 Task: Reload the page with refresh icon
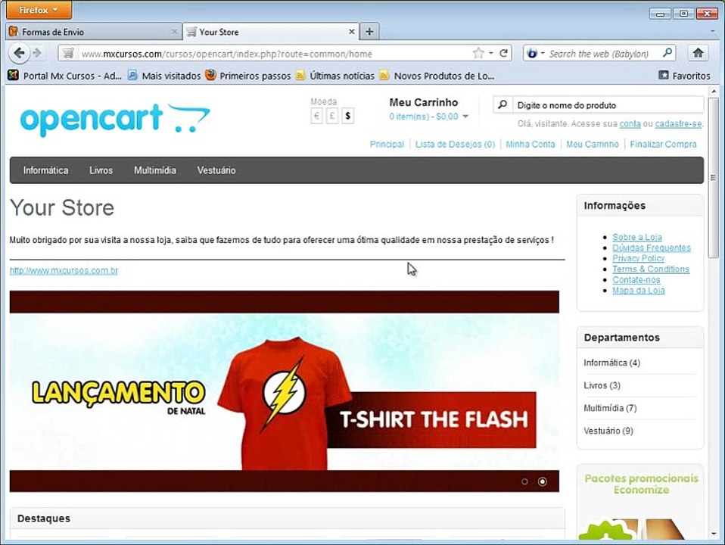(x=504, y=53)
